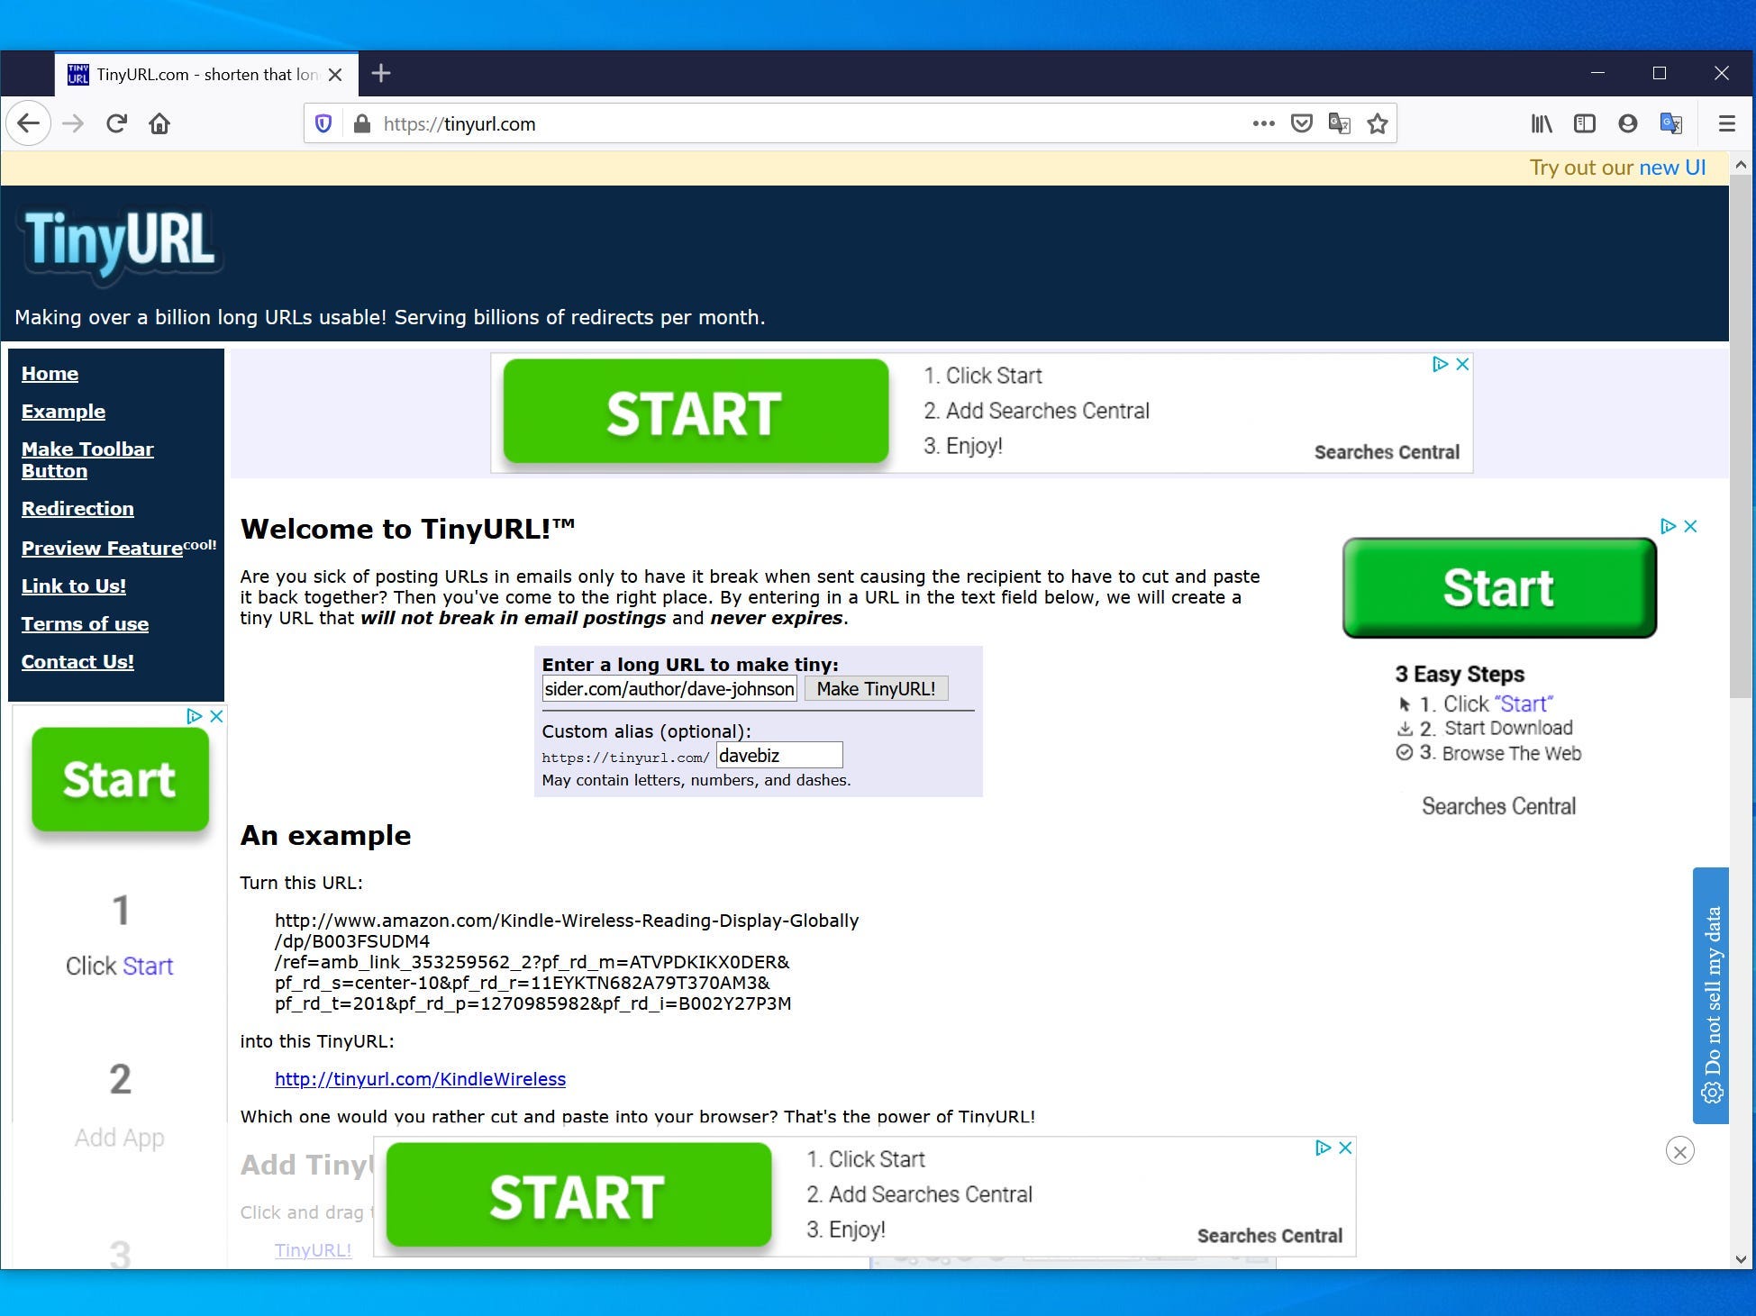
Task: Click START in top banner ad
Action: 696,412
